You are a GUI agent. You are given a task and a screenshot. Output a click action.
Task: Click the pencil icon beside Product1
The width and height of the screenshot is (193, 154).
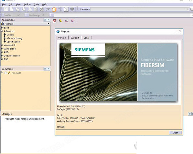pos(9,73)
